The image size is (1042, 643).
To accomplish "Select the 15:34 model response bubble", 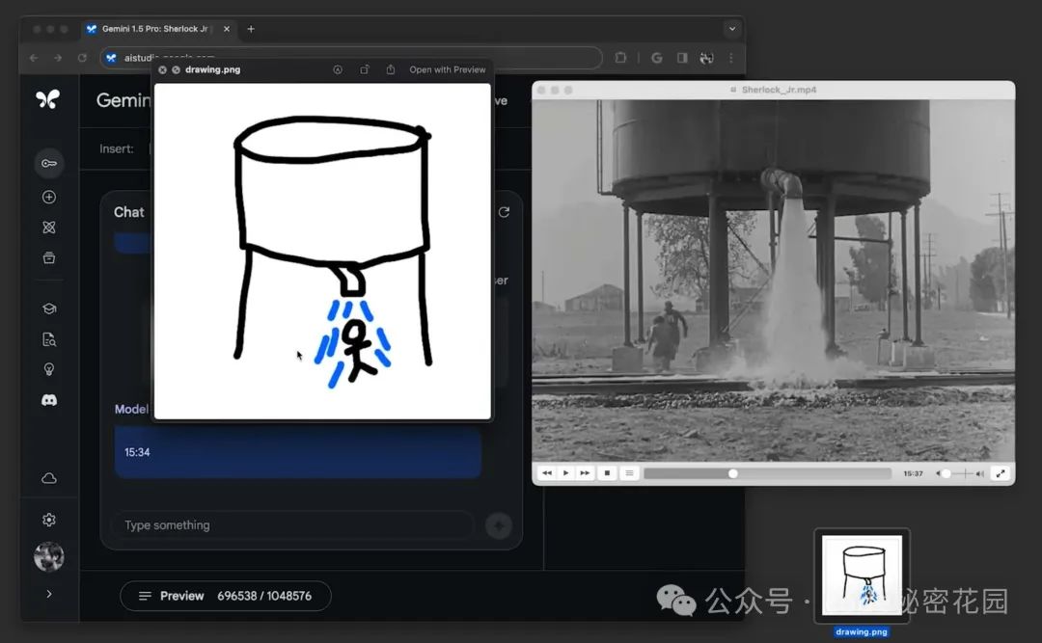I will click(298, 452).
